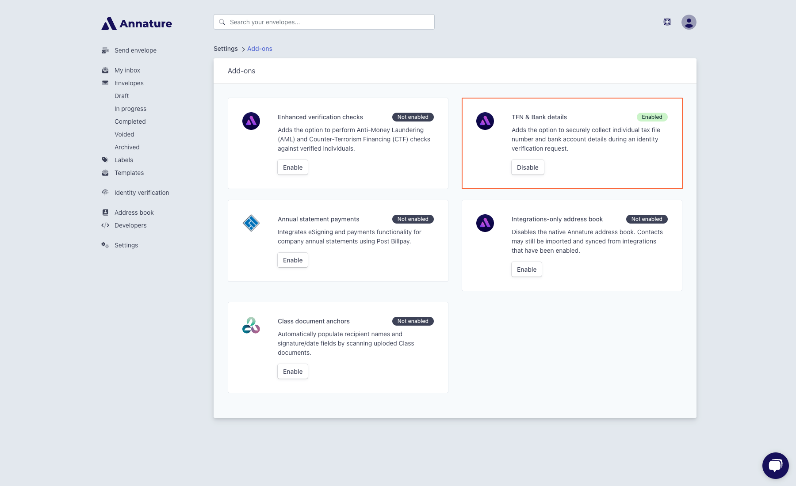This screenshot has height=486, width=796.
Task: Click Not enabled badge on Class document anchors
Action: click(413, 321)
